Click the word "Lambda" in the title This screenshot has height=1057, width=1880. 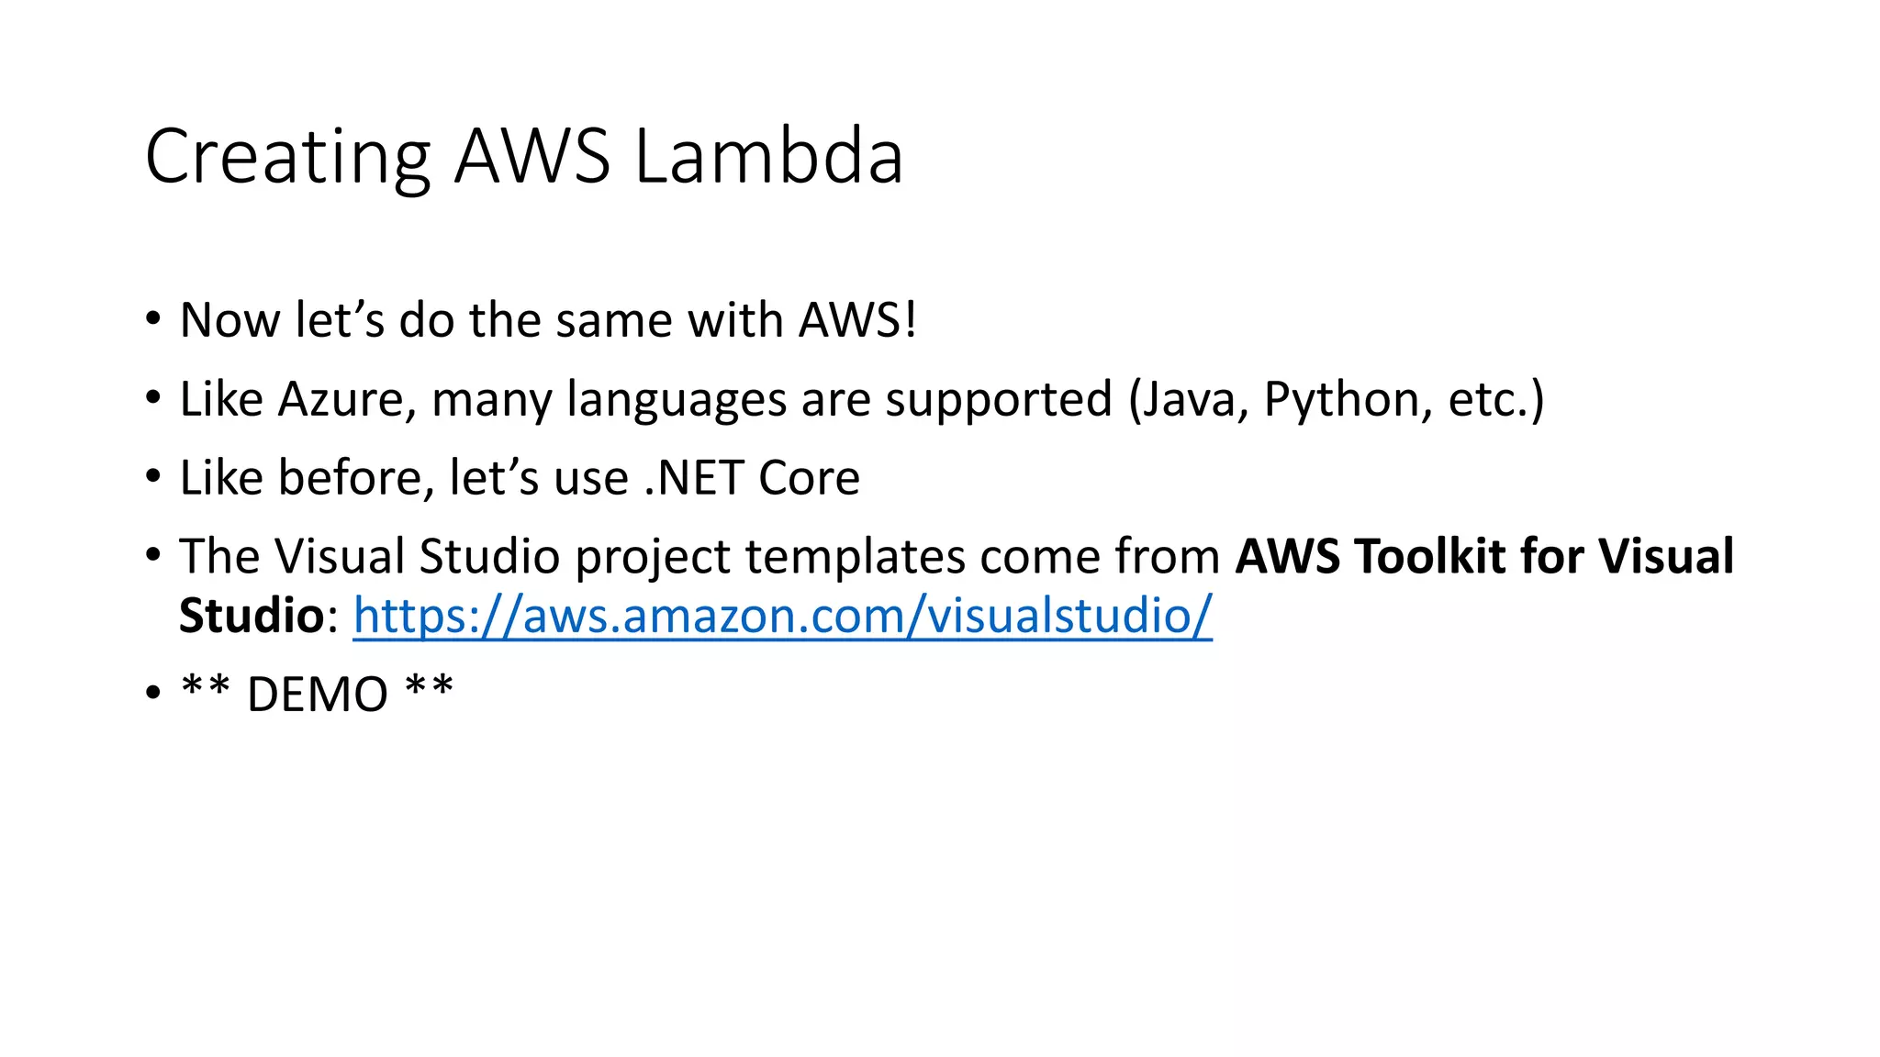tap(768, 156)
